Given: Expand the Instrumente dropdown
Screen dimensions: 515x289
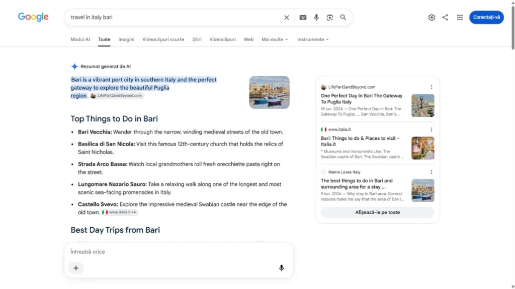Looking at the screenshot, I should (313, 39).
